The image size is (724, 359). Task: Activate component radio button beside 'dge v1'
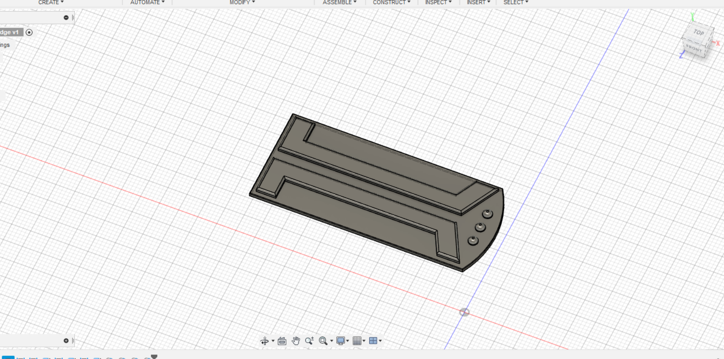point(29,33)
